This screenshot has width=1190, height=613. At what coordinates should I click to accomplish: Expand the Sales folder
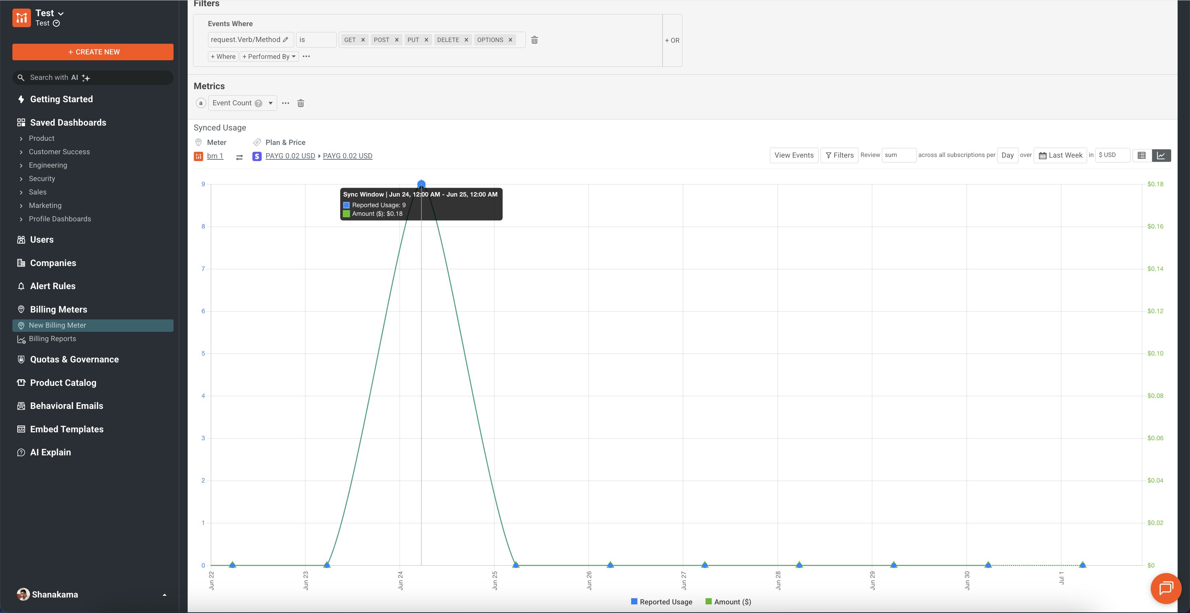pyautogui.click(x=38, y=192)
